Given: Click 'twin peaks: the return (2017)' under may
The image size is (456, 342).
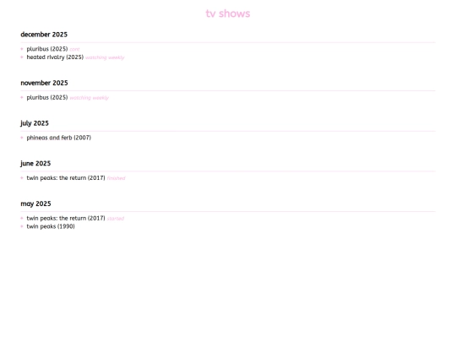Looking at the screenshot, I should coord(66,218).
